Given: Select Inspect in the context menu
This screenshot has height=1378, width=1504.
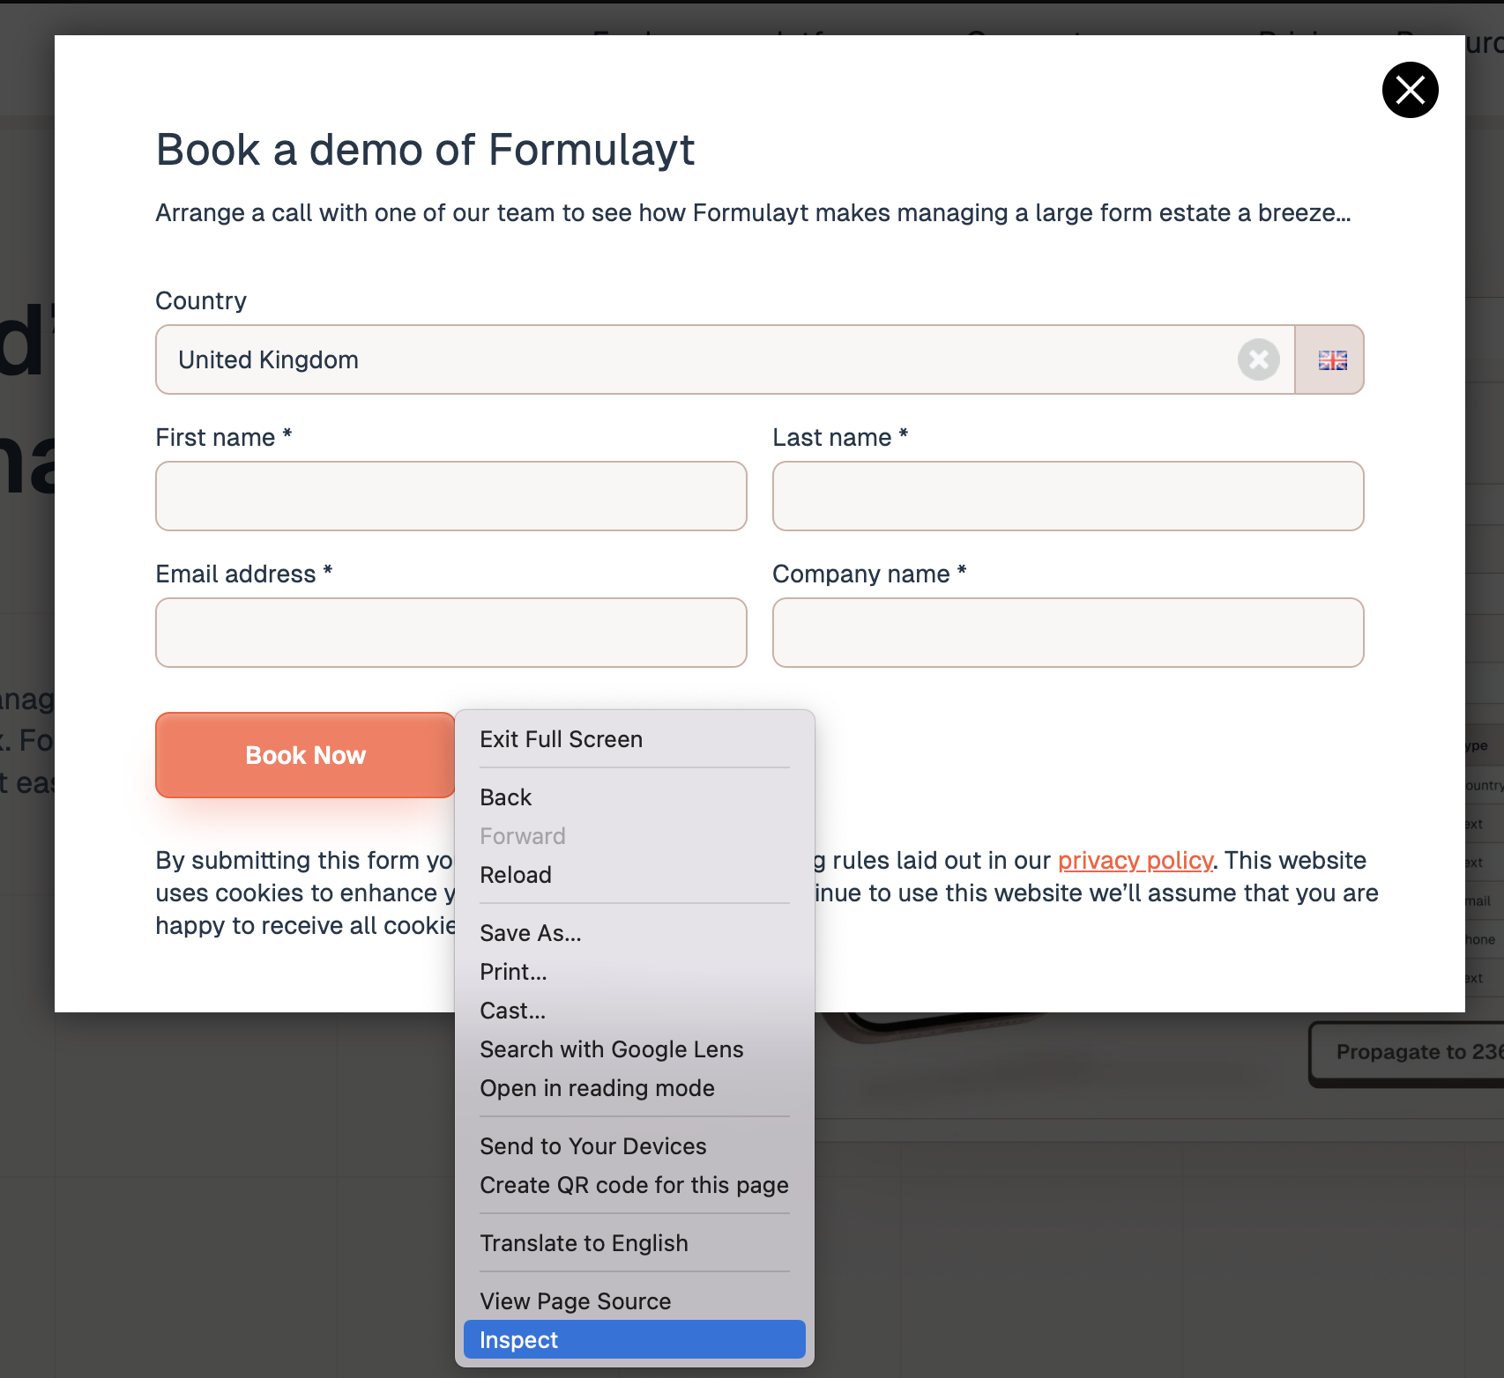Looking at the screenshot, I should click(635, 1340).
